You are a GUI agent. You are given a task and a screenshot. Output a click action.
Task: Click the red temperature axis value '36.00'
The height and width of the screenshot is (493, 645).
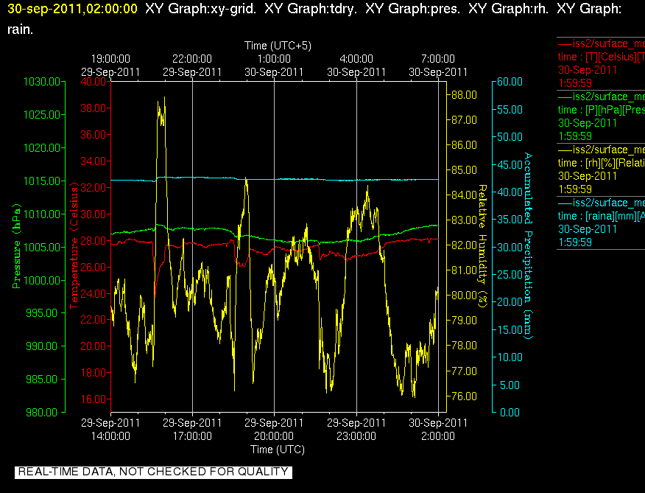pos(93,135)
